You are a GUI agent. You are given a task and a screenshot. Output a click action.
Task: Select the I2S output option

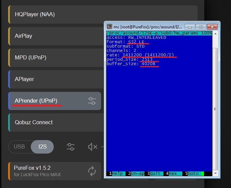[42, 147]
